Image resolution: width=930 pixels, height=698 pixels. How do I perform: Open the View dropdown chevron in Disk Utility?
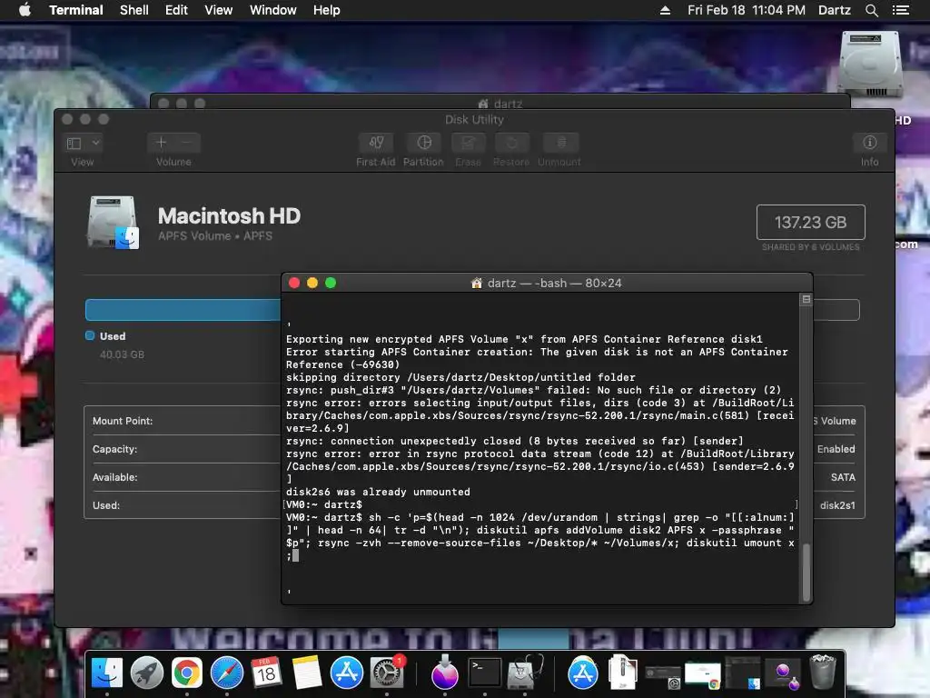click(x=95, y=143)
